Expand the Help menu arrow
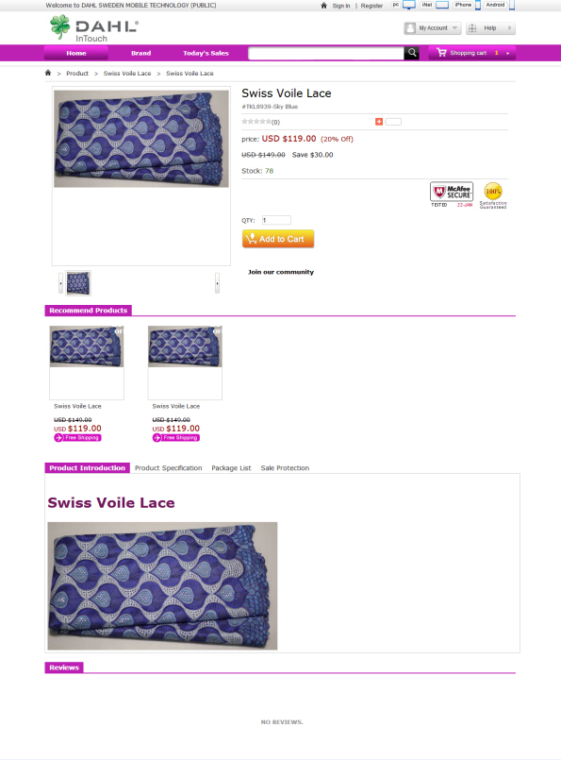Screen dimensions: 561x760 pos(509,28)
